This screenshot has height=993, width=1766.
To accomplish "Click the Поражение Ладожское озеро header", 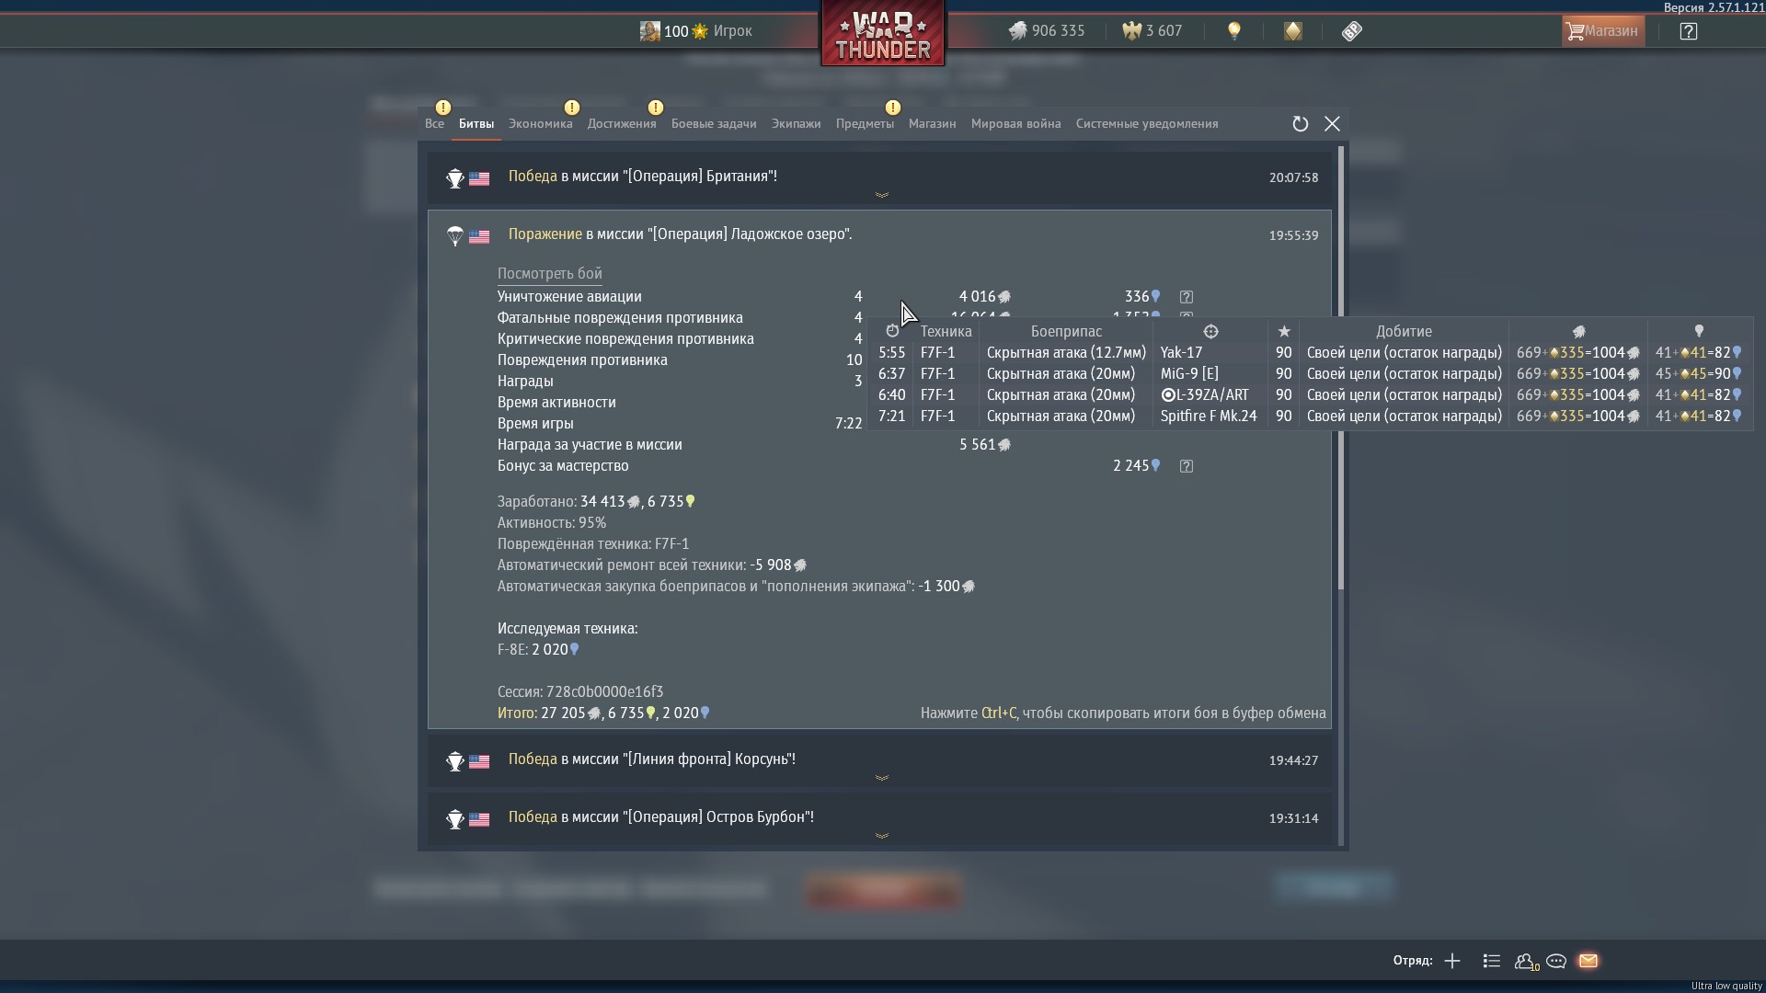I will point(681,234).
